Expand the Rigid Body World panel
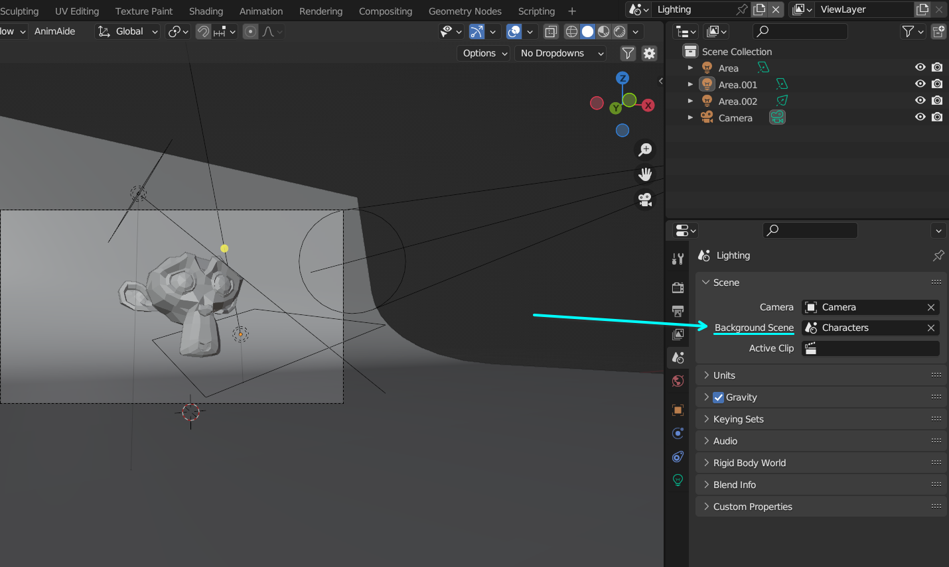Viewport: 949px width, 567px height. click(821, 463)
